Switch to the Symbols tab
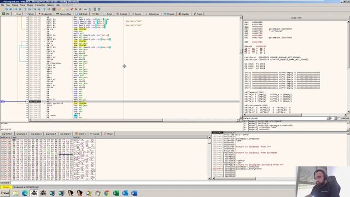 point(121,14)
